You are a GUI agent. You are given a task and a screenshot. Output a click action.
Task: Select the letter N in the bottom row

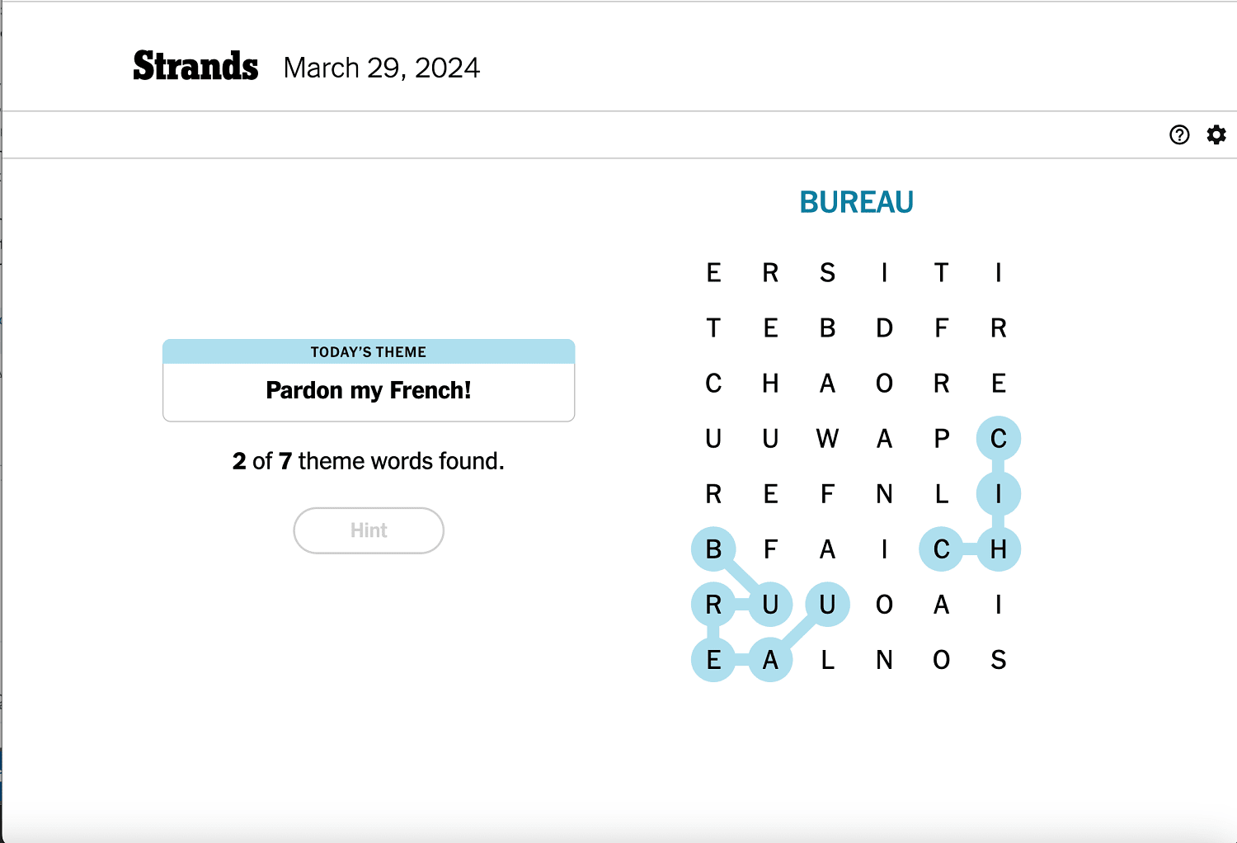tap(884, 660)
